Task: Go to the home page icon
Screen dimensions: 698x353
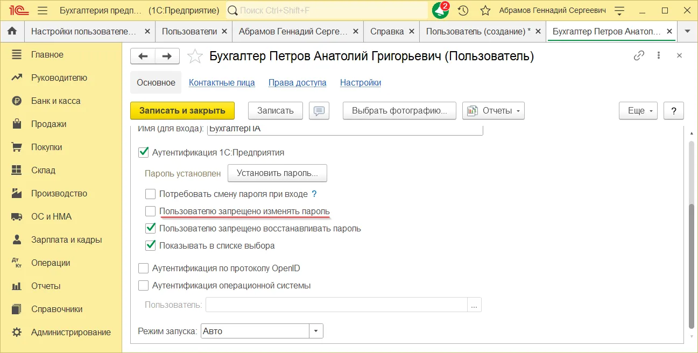Action: coord(12,31)
